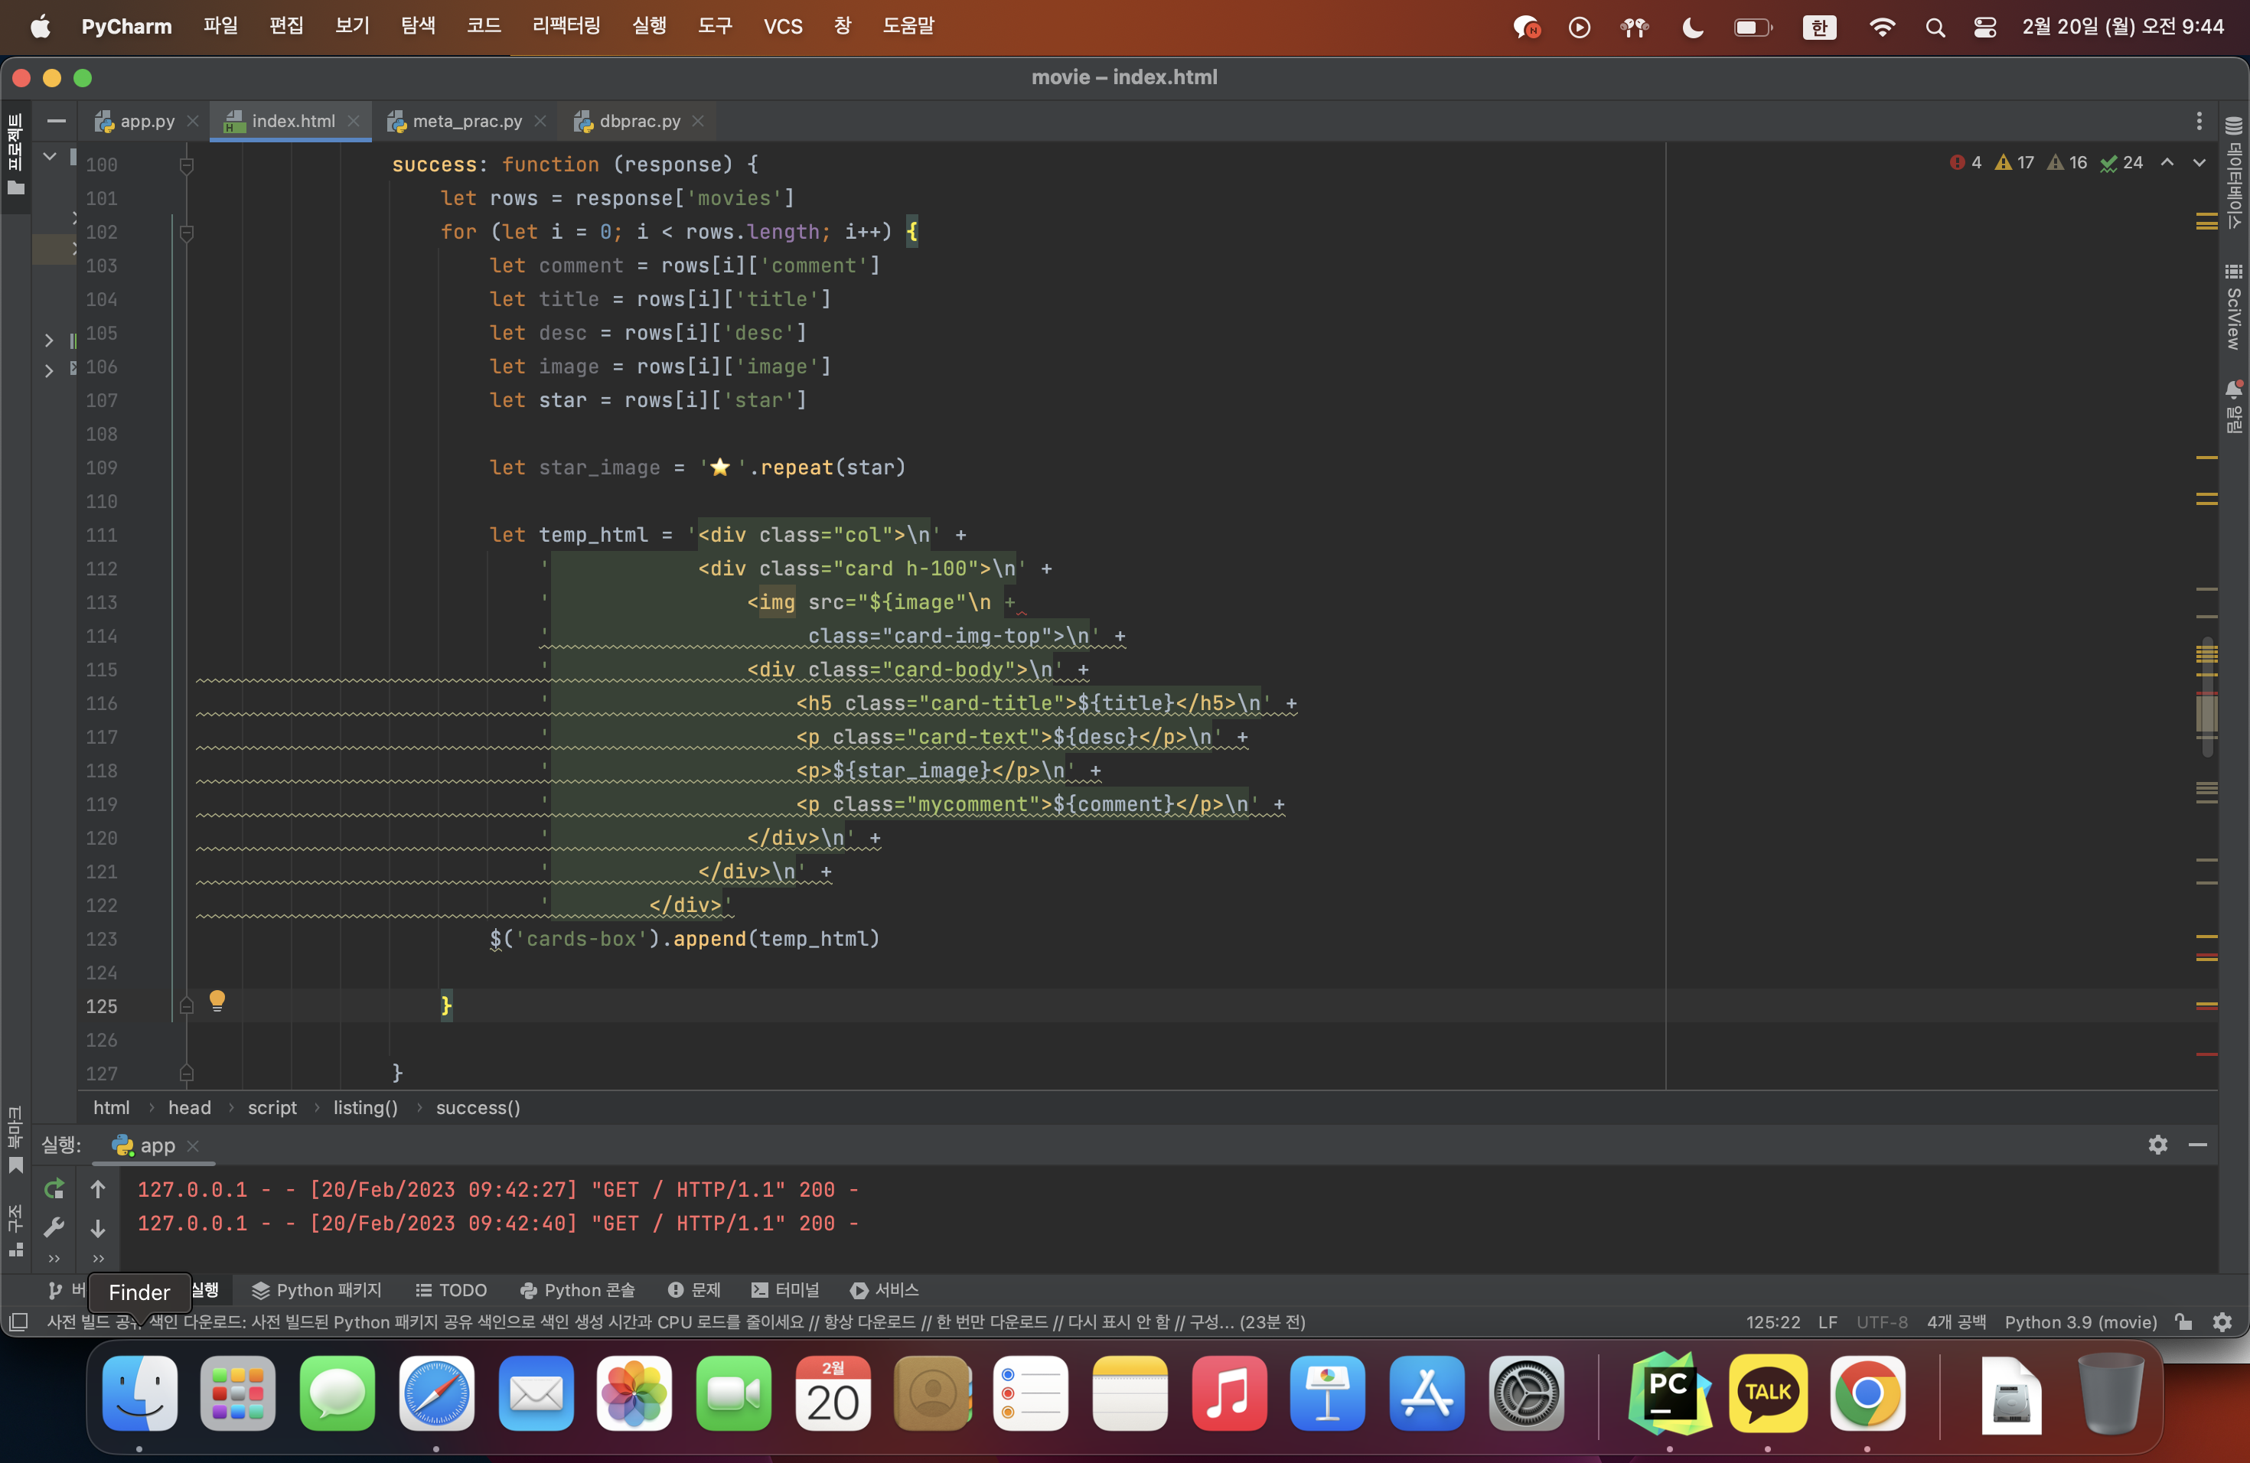This screenshot has height=1463, width=2250.
Task: Open the VCS menu
Action: (783, 27)
